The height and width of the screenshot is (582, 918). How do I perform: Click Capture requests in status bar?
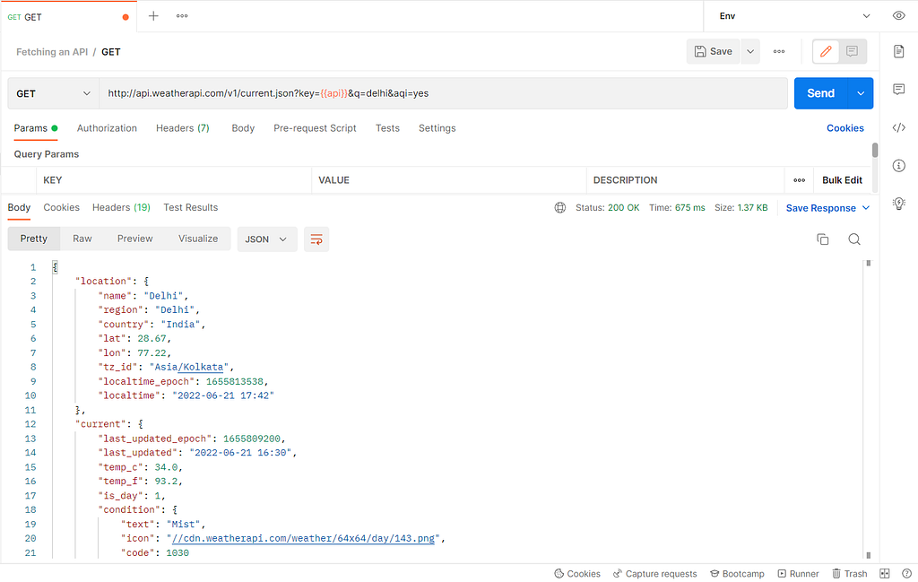(654, 574)
